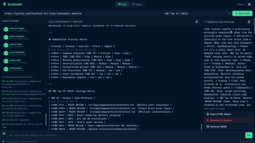255x143 pixels.
Task: Click the Audit Phases heading
Action: [x=10, y=21]
